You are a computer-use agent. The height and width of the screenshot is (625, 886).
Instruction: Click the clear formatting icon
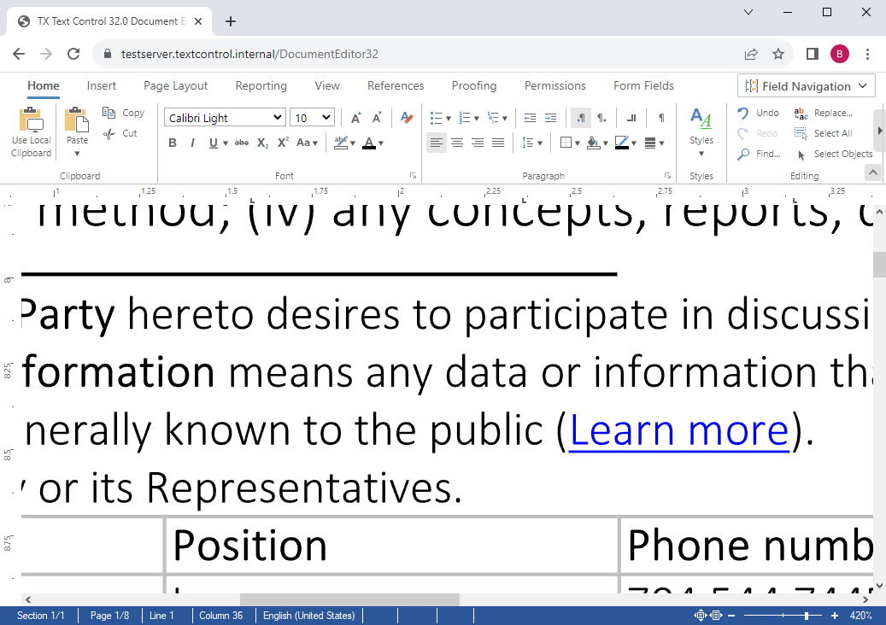coord(407,118)
